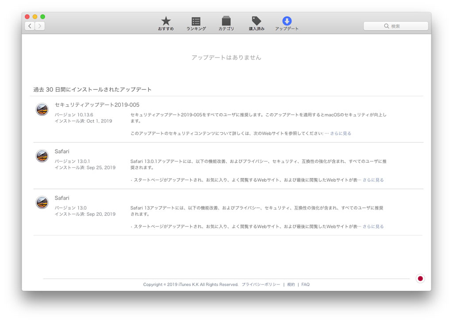Click the icon beside Safari バージョン 13.0.1

tap(42, 156)
